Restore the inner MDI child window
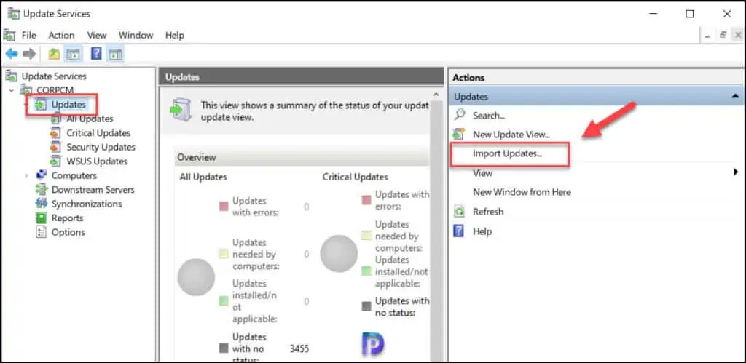Viewport: 746px width, 363px height. [723, 35]
